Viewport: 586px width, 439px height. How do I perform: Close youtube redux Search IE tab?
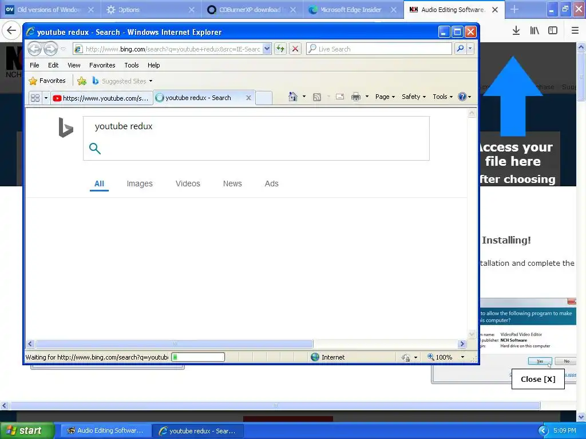[x=248, y=98]
